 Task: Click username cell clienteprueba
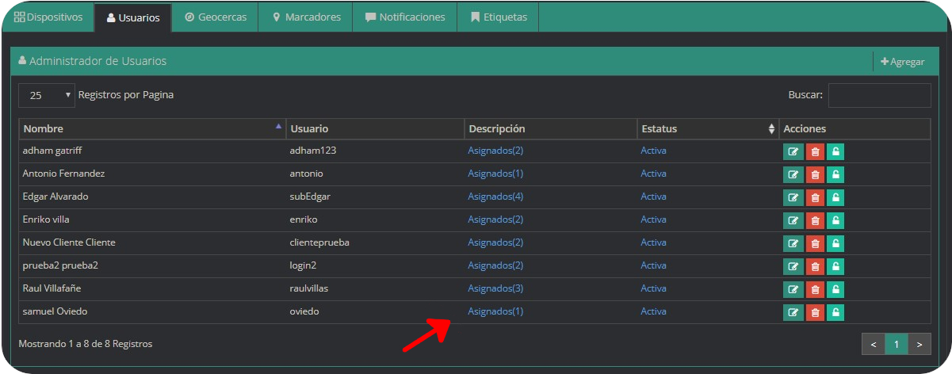[x=319, y=242]
